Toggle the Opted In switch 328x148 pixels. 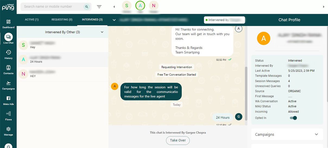pos(293,118)
